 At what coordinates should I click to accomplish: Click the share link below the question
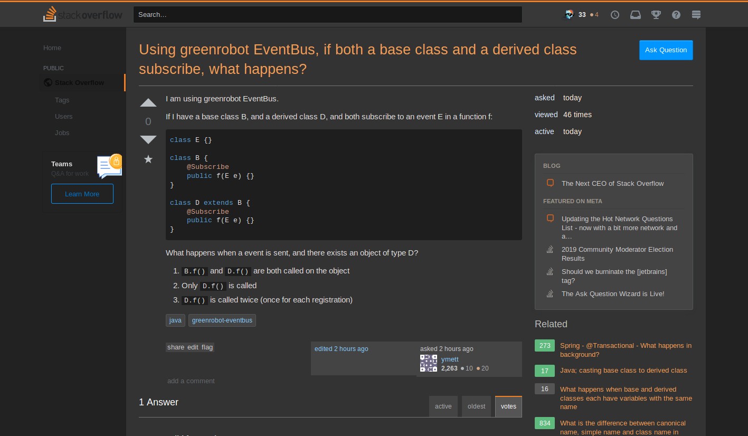[x=175, y=347]
